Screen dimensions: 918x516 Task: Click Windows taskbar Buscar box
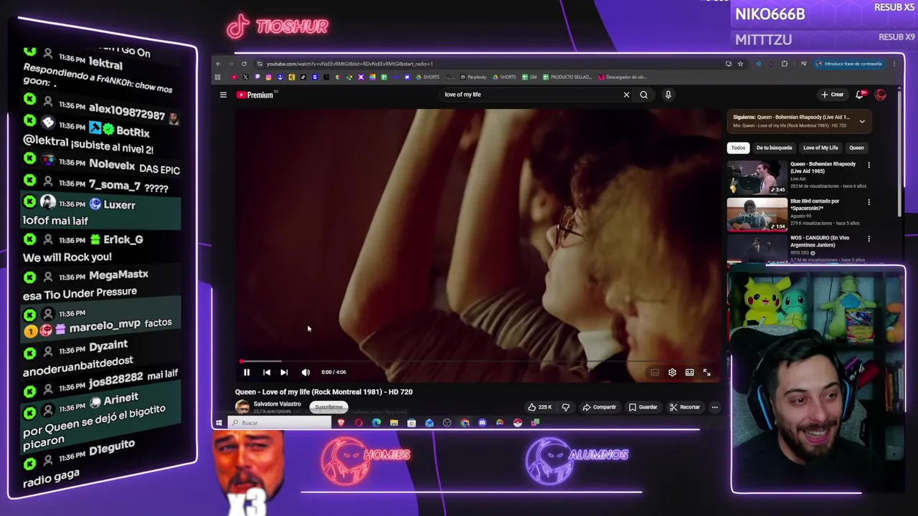pos(280,423)
